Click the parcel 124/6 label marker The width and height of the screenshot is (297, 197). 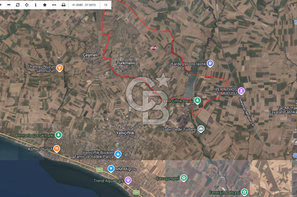[x=154, y=48]
